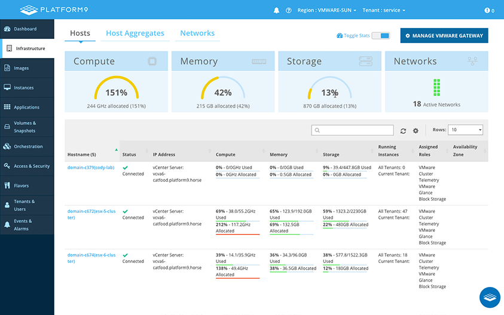Click the notification bell icon
504x315 pixels.
click(x=276, y=11)
